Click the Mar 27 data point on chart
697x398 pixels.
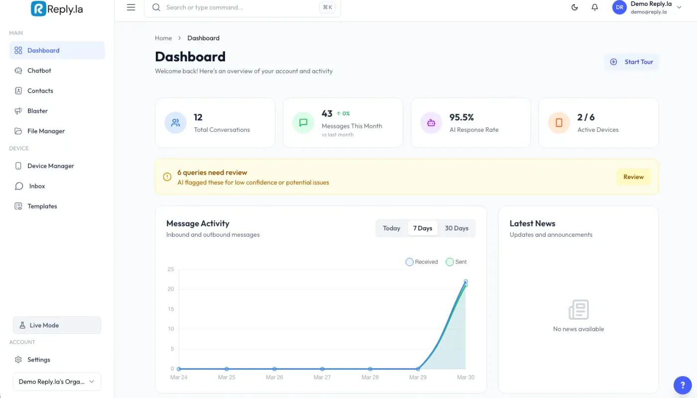(322, 369)
